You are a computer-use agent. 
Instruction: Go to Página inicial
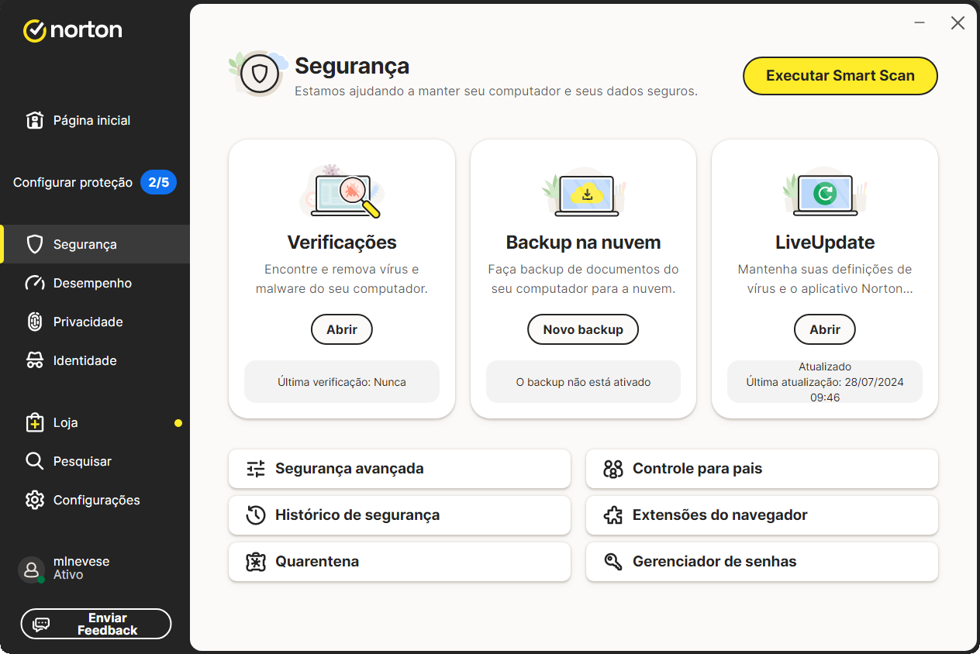pyautogui.click(x=95, y=120)
